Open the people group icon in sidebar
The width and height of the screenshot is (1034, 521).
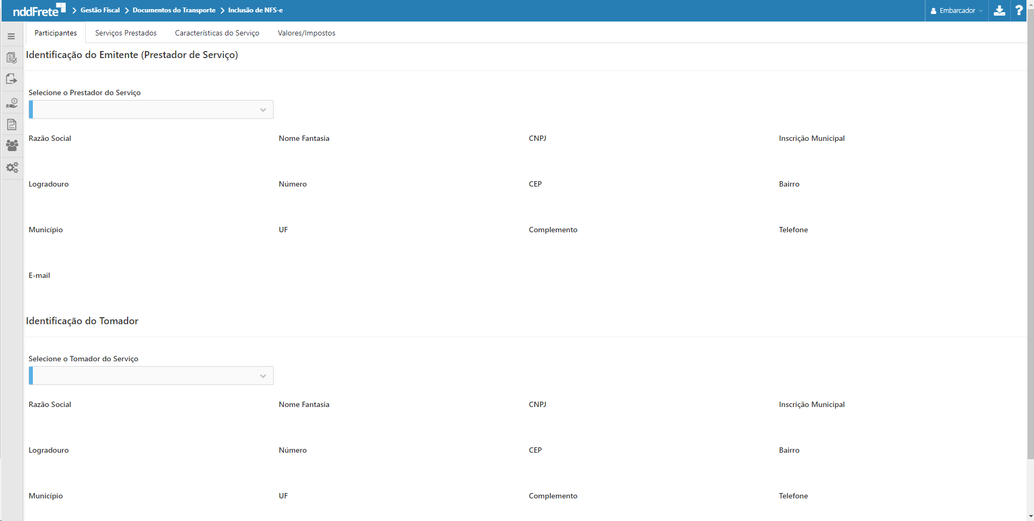(x=11, y=146)
